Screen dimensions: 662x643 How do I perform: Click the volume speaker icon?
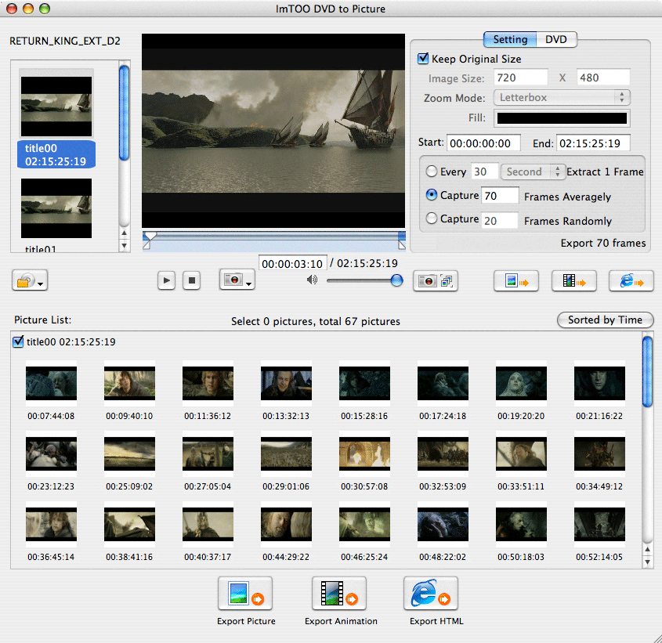pos(312,280)
